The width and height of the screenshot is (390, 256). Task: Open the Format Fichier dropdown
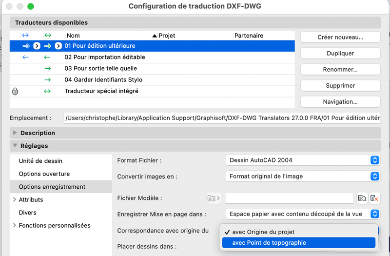point(302,160)
